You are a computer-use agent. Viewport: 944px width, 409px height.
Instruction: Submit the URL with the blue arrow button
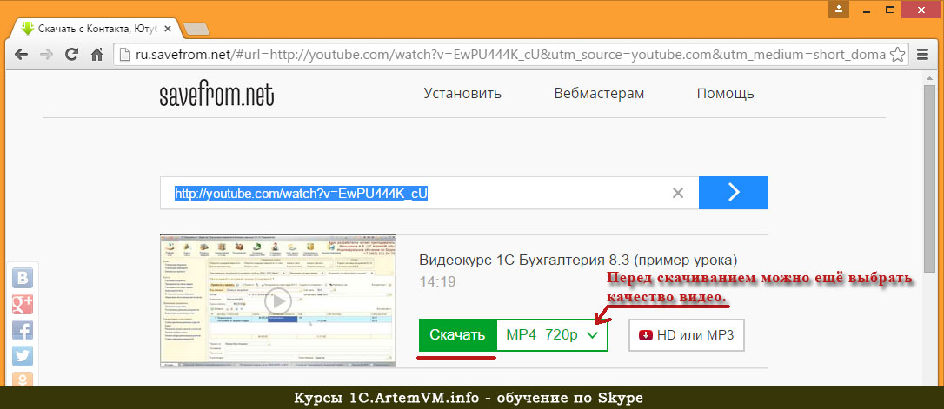pyautogui.click(x=733, y=193)
